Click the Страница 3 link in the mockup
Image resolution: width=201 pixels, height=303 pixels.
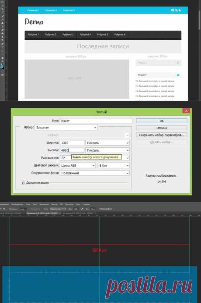[69, 10]
